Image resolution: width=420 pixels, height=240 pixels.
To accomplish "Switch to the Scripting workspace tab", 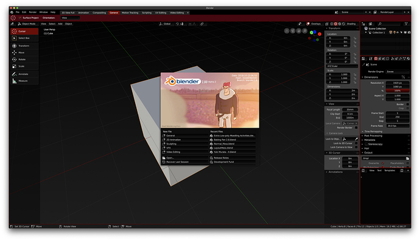I will (x=147, y=13).
